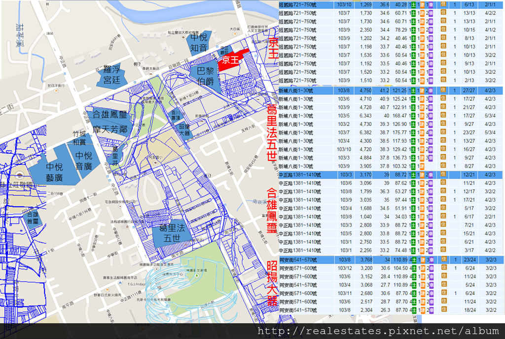Click purple 車 parking icon in 1,202 price row

(431, 38)
